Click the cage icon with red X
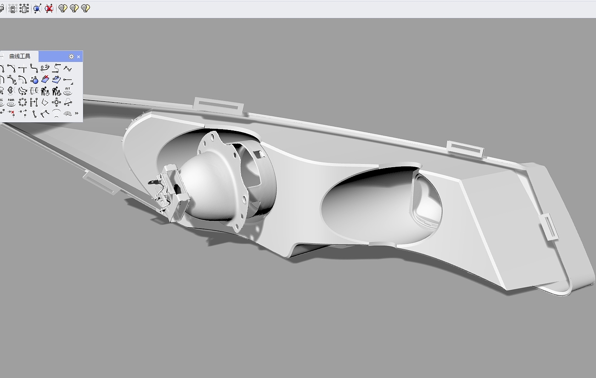 coord(49,8)
